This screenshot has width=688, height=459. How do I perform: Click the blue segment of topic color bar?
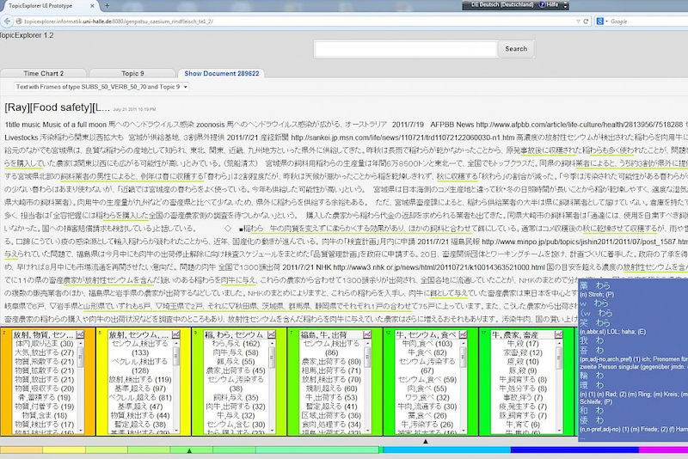point(559,450)
